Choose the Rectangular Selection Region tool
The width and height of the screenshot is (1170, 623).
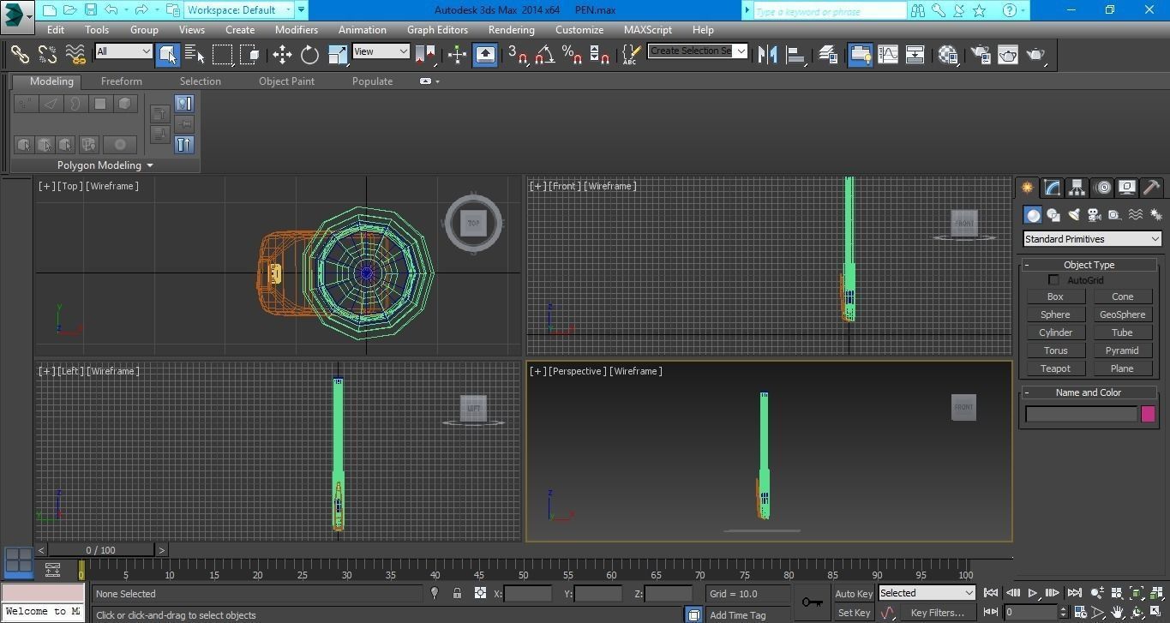(x=223, y=55)
